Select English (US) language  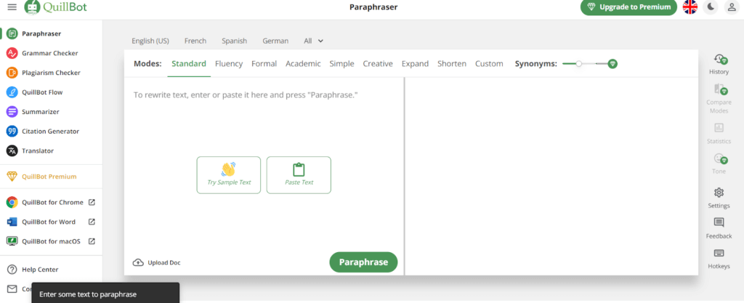coord(150,41)
